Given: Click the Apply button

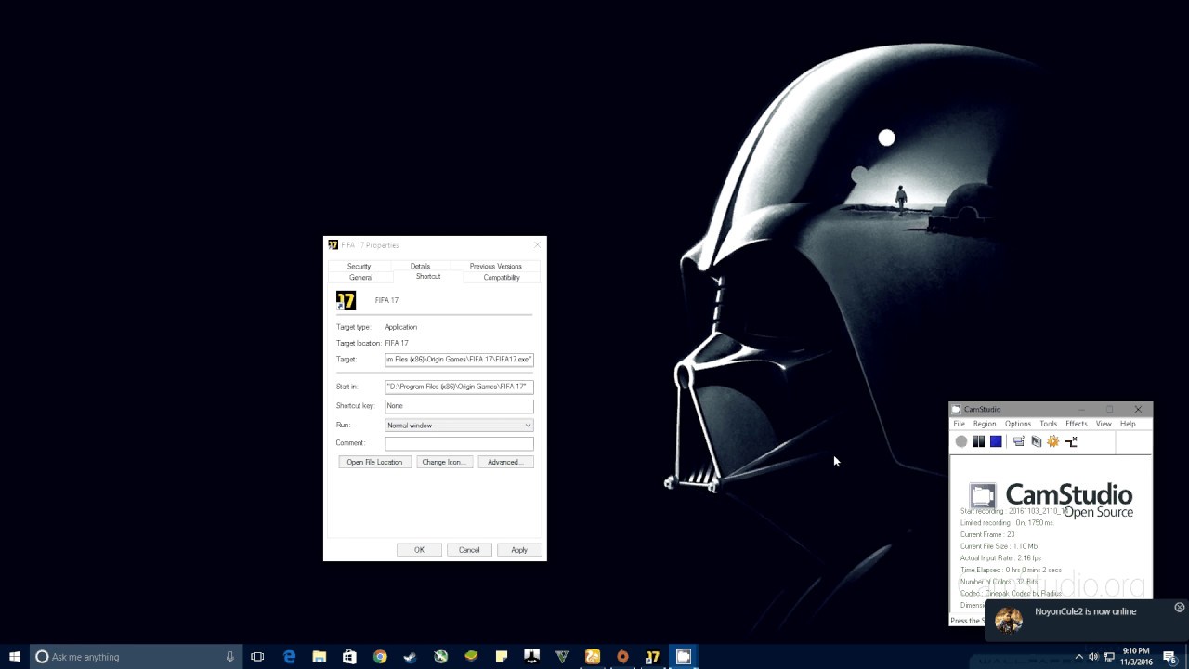Looking at the screenshot, I should tap(519, 550).
